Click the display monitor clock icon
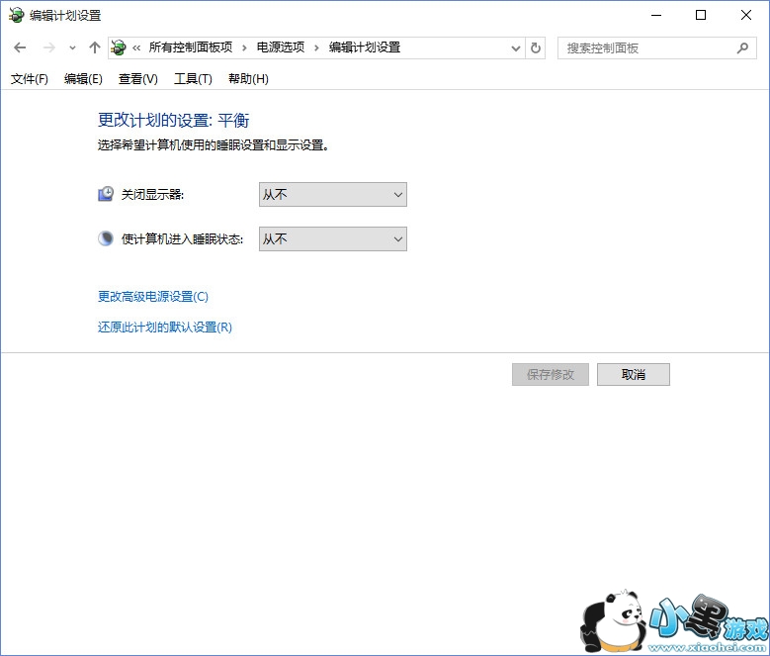770x656 pixels. [x=106, y=194]
